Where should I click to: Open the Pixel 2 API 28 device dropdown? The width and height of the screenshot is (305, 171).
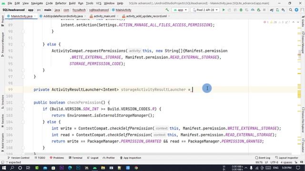point(205,9)
